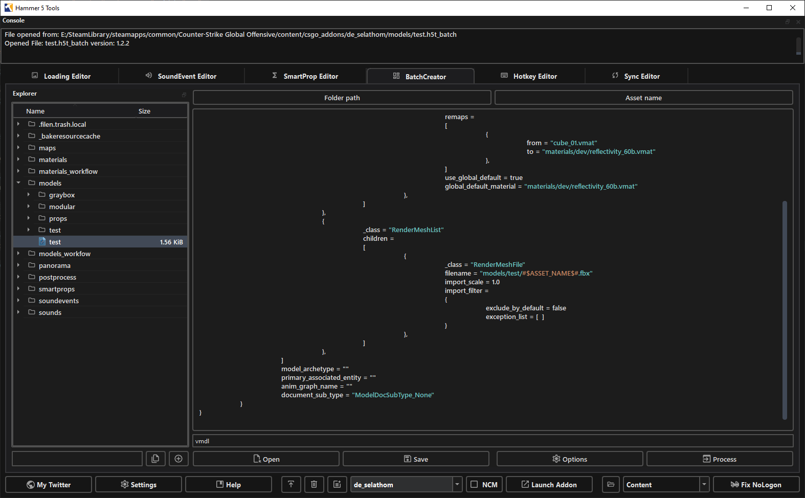Click the Folder path input field
This screenshot has width=805, height=498.
tap(342, 98)
